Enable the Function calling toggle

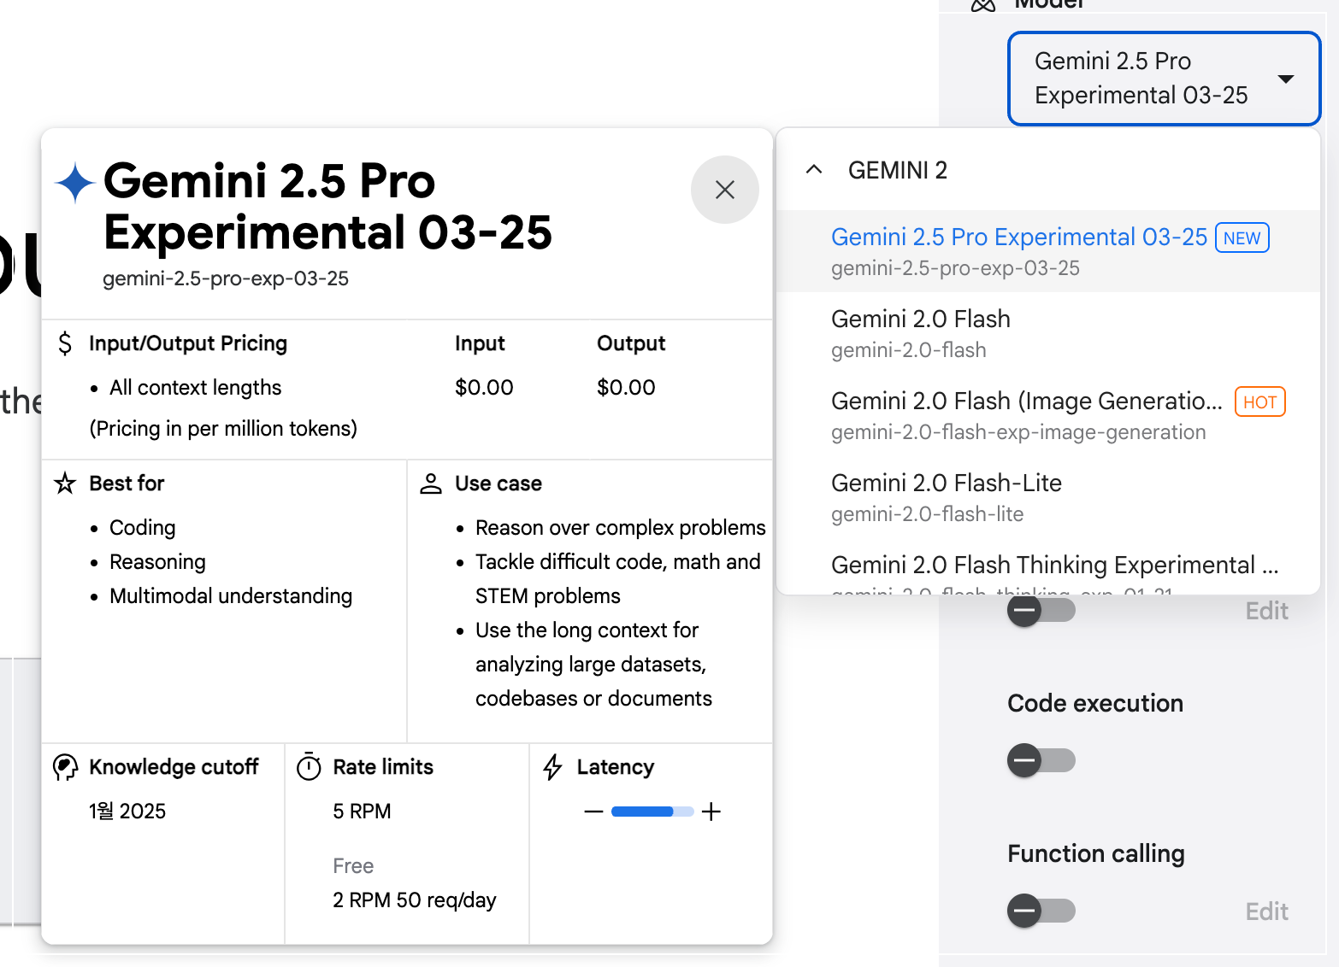1041,911
